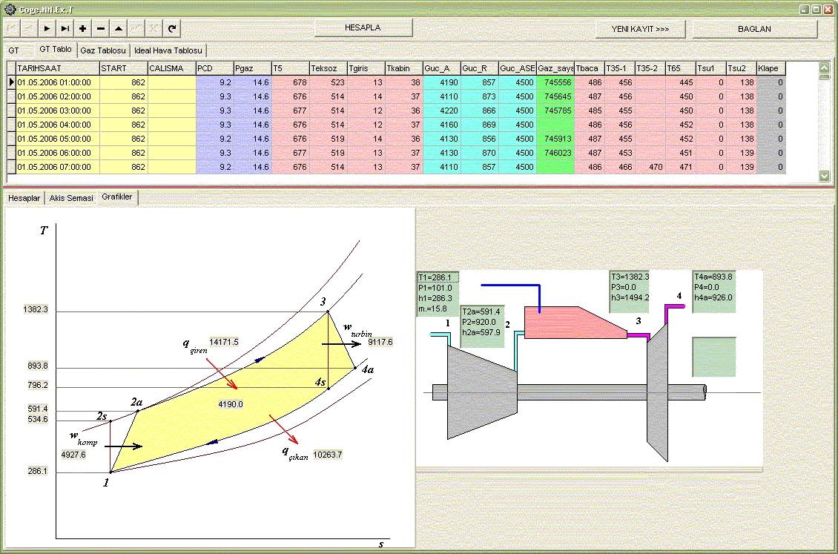Screen dimensions: 838x554
Task: Click the Gaz_sayac column header
Action: [555, 68]
